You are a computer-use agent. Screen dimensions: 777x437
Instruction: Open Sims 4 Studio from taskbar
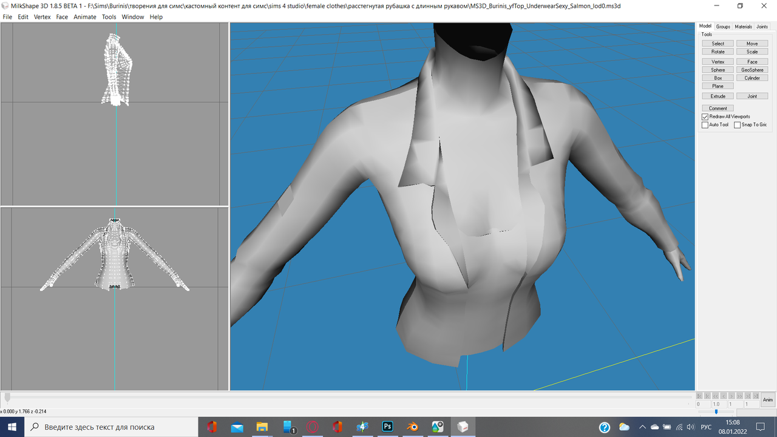coord(362,427)
